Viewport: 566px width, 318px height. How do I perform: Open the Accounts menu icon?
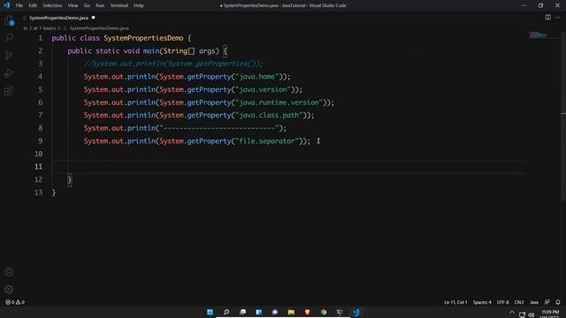coord(9,272)
